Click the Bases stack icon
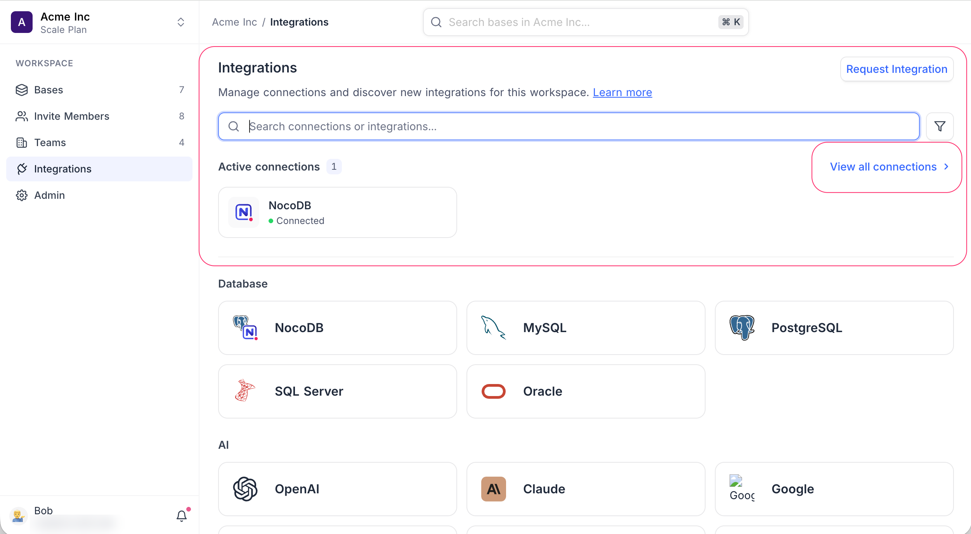 click(22, 90)
